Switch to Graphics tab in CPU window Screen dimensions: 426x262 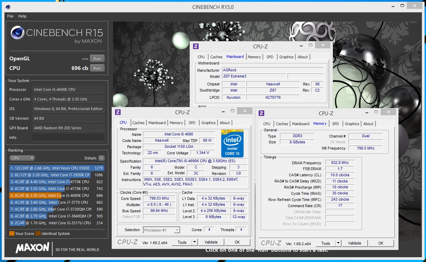(x=209, y=123)
